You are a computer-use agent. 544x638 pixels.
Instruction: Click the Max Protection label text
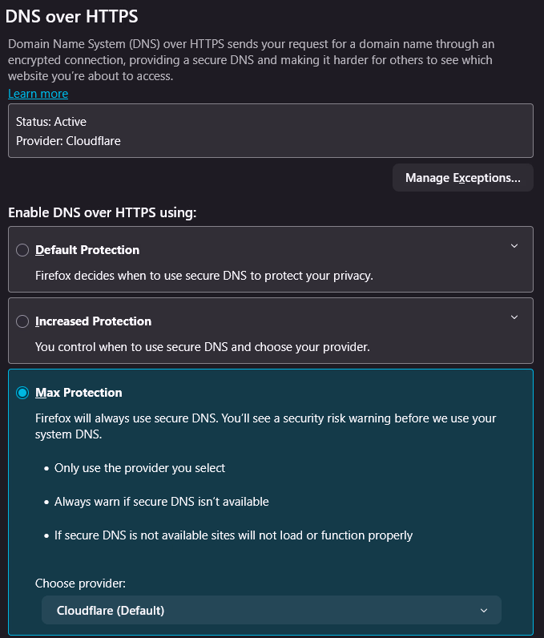click(79, 393)
